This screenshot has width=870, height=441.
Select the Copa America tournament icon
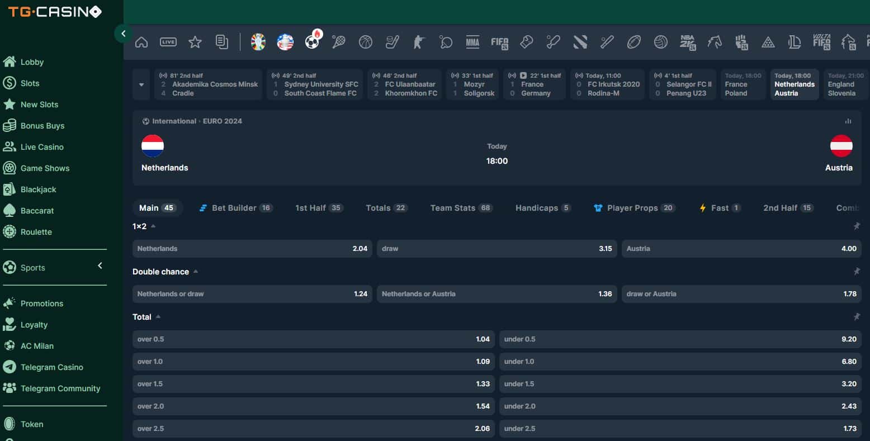(x=285, y=42)
